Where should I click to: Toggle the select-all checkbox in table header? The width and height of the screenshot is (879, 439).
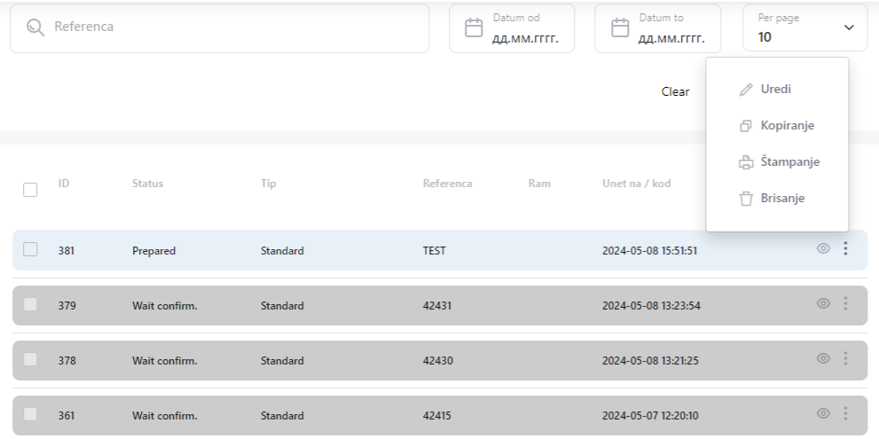30,190
